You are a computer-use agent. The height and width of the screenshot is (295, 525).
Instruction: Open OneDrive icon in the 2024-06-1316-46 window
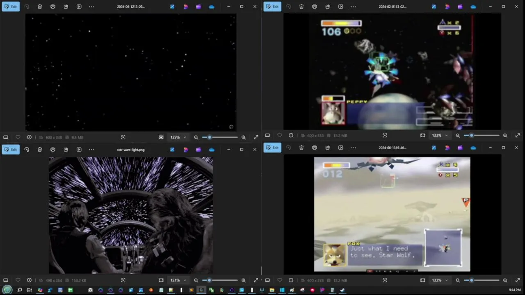pyautogui.click(x=473, y=147)
